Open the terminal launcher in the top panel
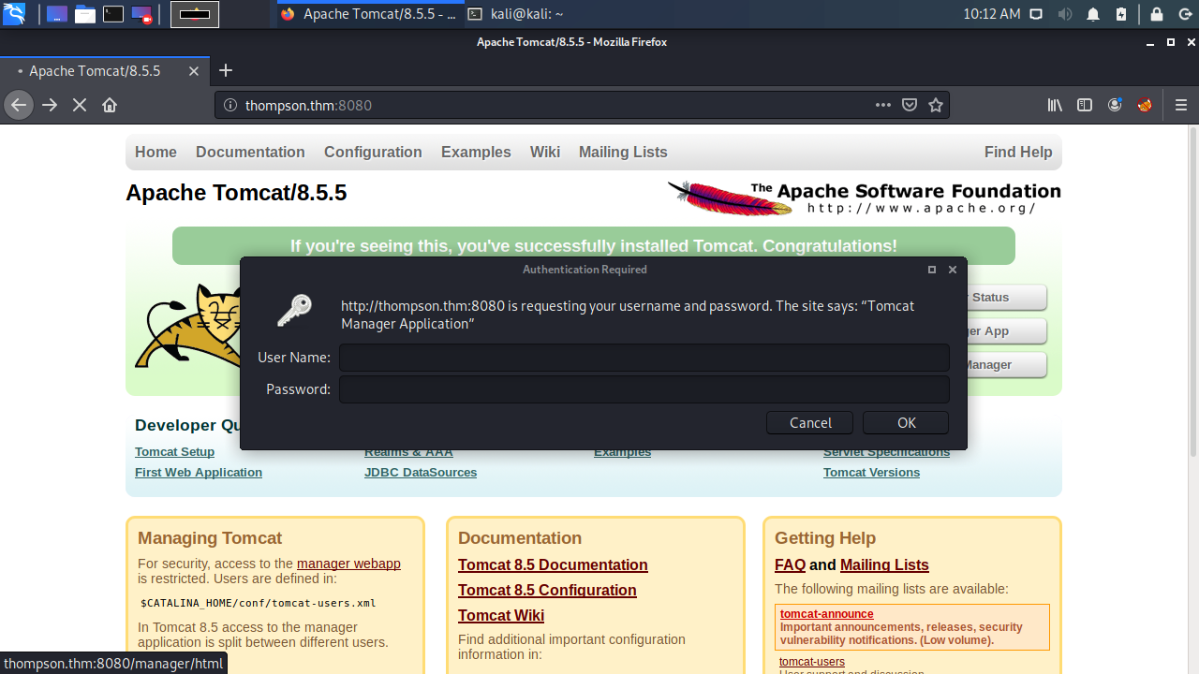 (113, 14)
